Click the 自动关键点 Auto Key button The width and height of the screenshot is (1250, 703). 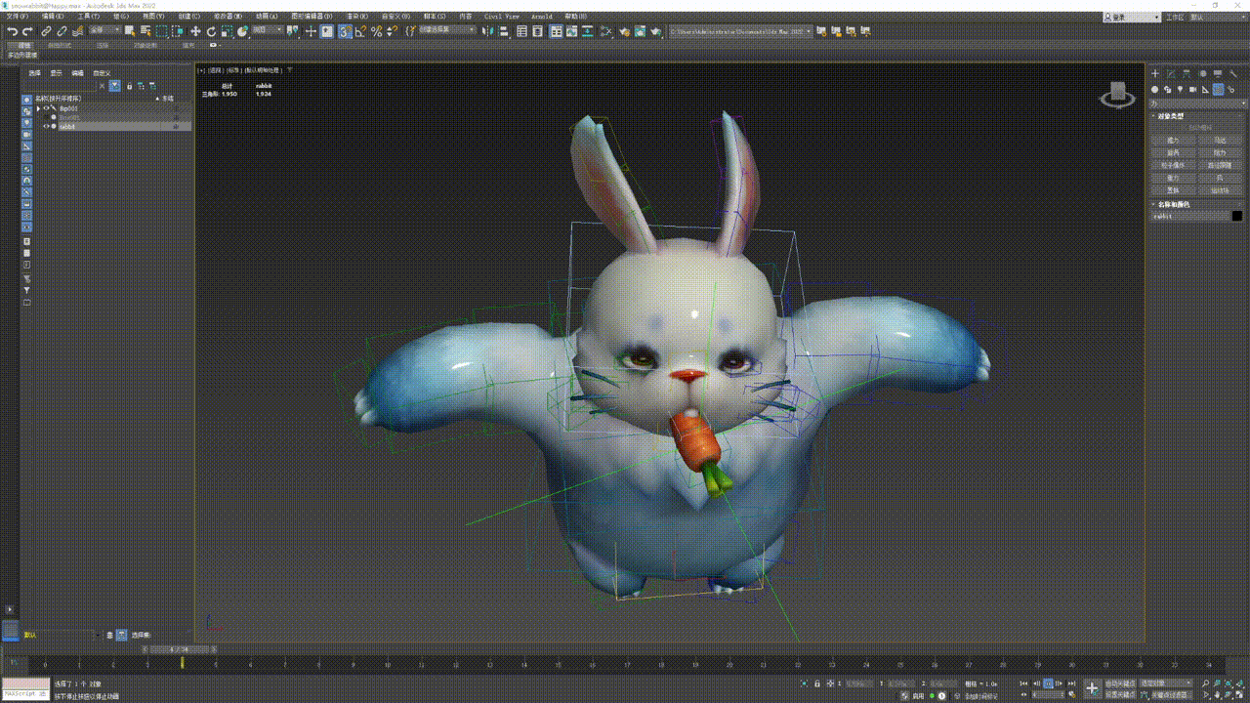coord(1120,682)
